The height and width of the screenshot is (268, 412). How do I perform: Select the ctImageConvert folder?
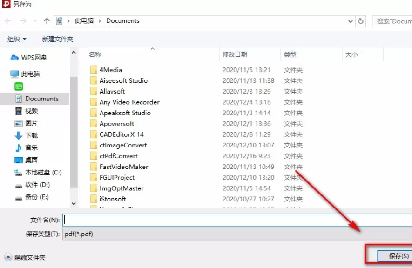coord(123,145)
